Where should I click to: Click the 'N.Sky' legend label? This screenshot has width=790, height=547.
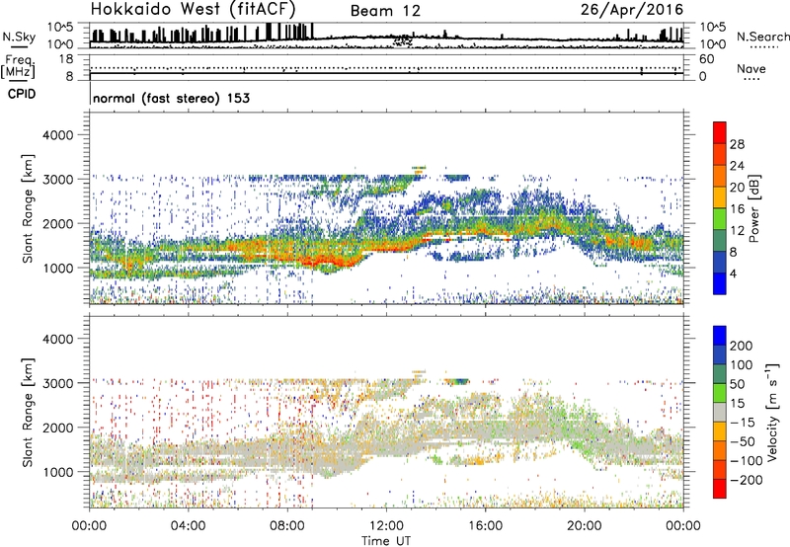[x=19, y=37]
